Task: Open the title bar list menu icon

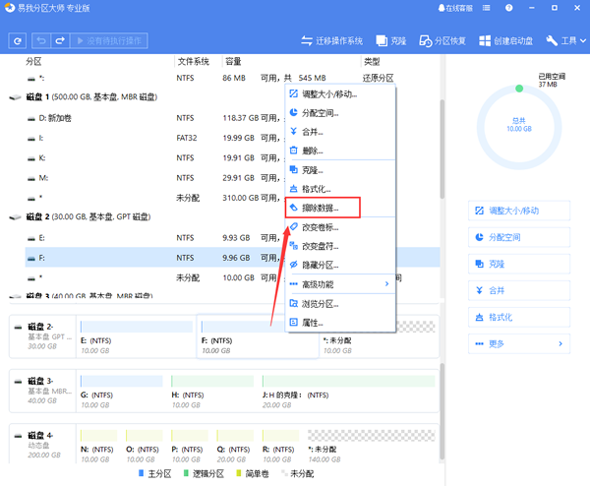Action: [487, 8]
